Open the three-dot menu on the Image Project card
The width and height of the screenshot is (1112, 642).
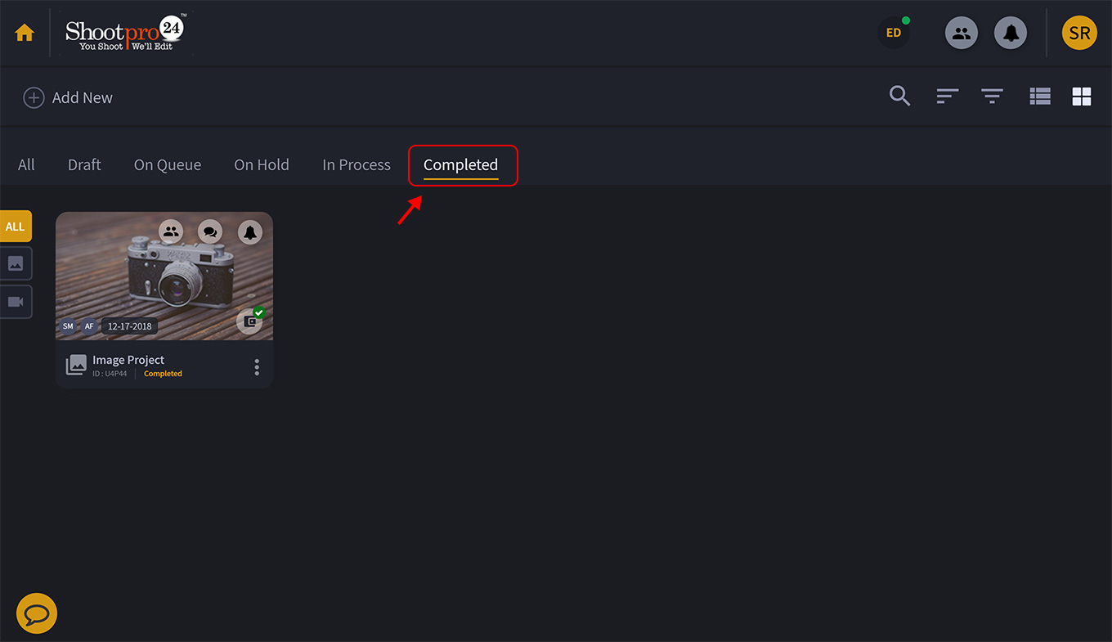[257, 366]
